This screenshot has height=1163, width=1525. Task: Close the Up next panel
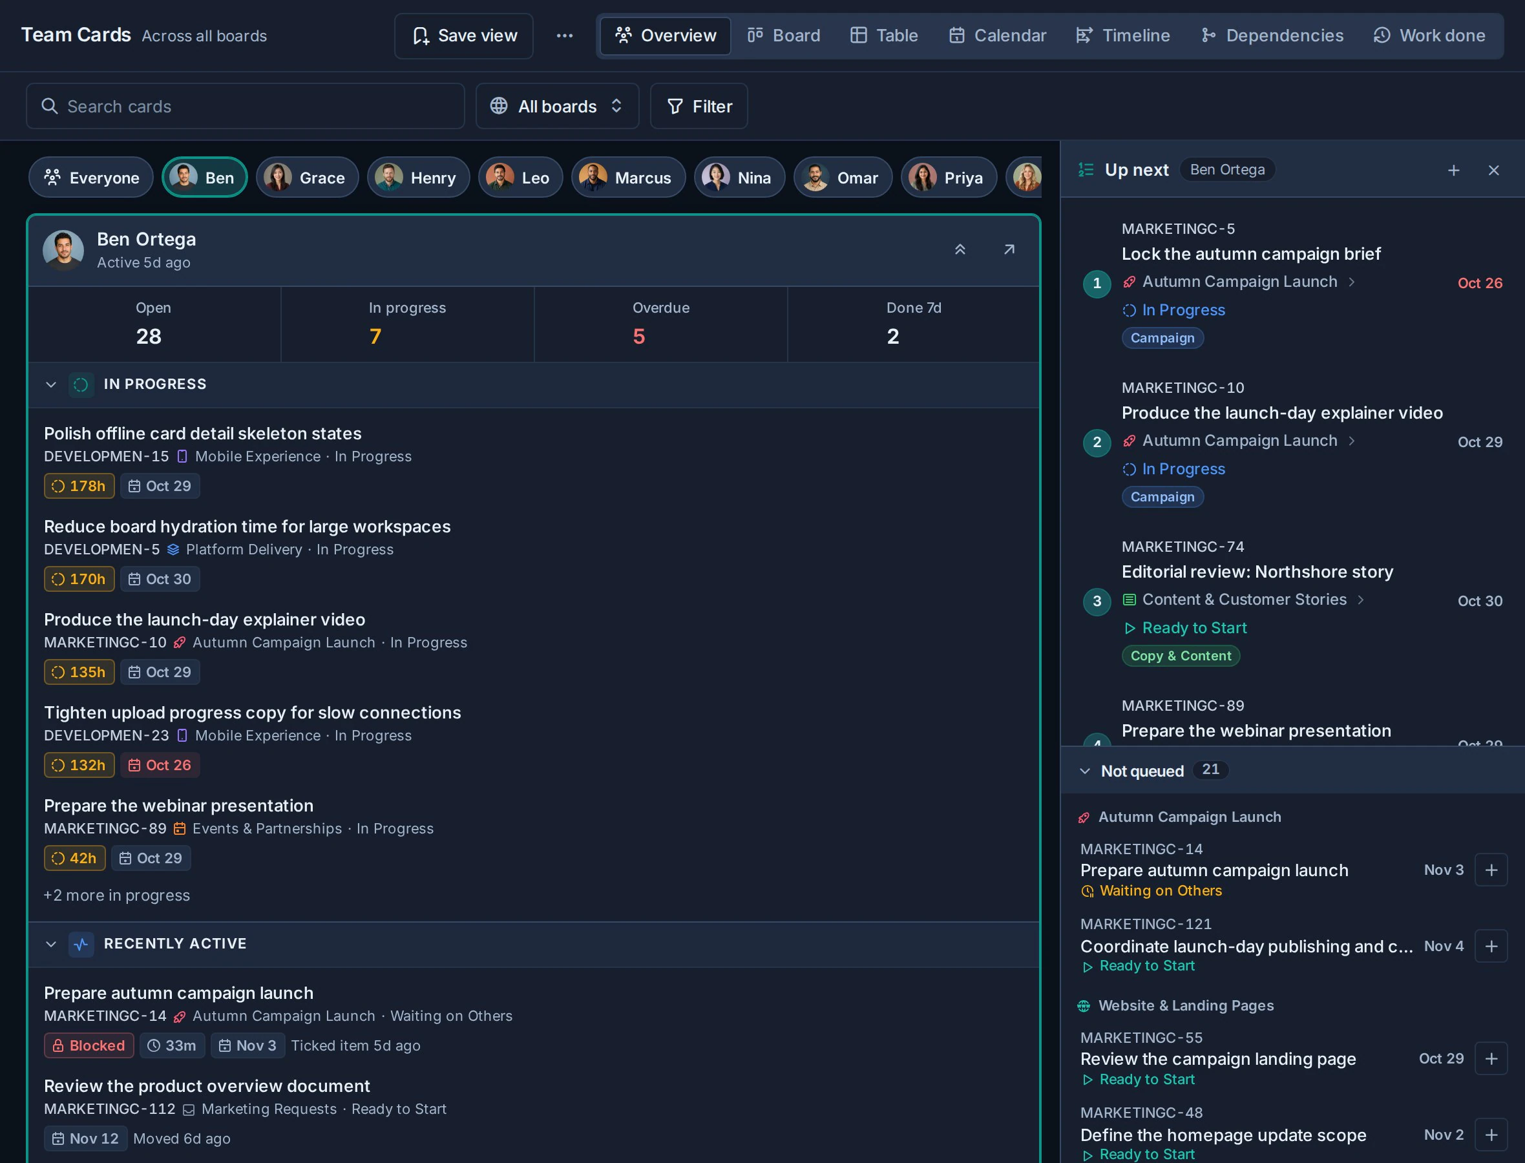[x=1494, y=171]
